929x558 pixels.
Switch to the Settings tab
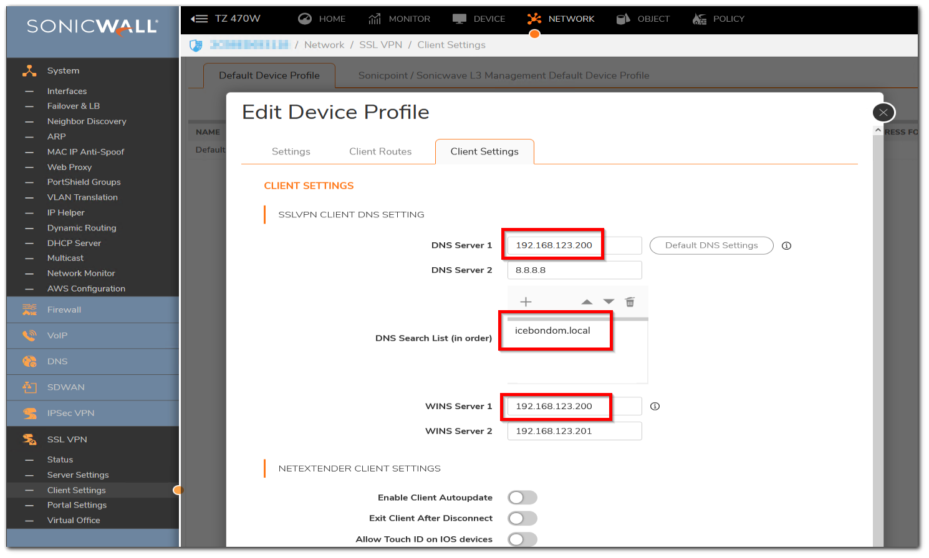pos(291,151)
